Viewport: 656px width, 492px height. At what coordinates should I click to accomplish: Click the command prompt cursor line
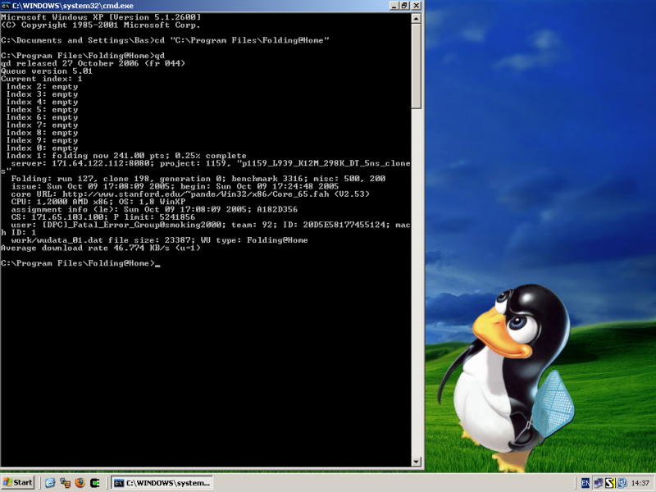click(80, 263)
